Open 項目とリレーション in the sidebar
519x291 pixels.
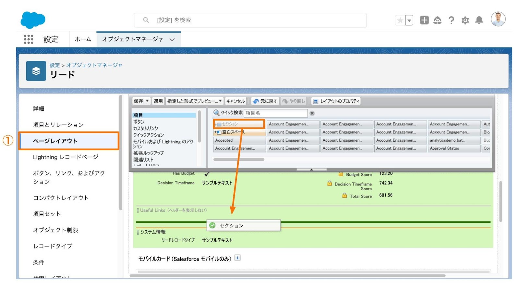pos(58,125)
